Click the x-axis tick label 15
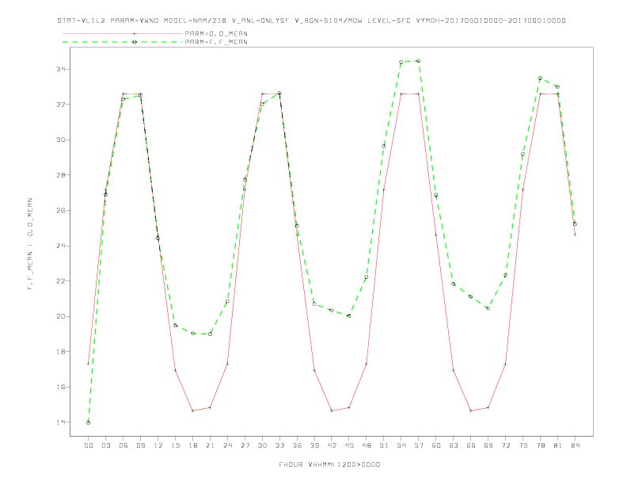 (175, 445)
